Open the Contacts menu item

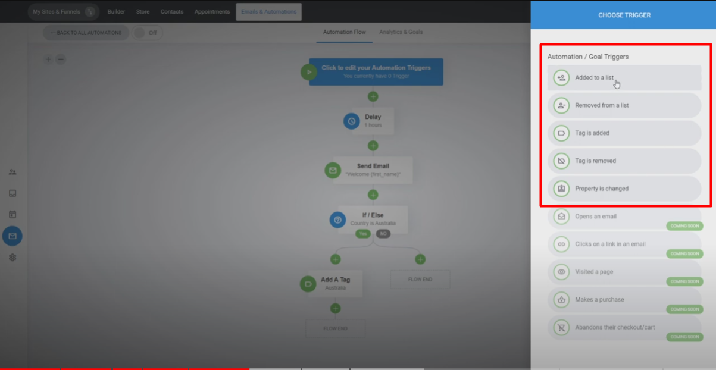click(172, 12)
